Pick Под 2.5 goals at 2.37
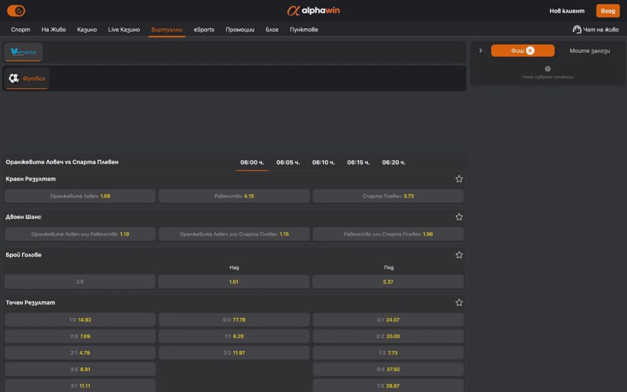This screenshot has width=627, height=392. click(x=388, y=282)
